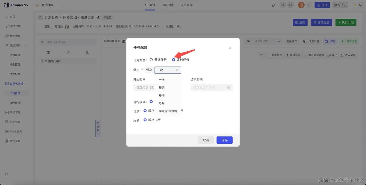The image size is (366, 185).
Task: Click the help icon beside 添加
Action: [142, 70]
